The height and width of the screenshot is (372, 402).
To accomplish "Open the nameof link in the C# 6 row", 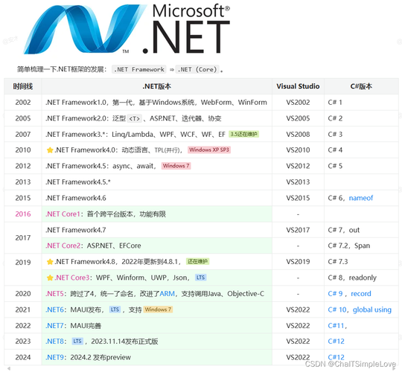I will tap(361, 198).
